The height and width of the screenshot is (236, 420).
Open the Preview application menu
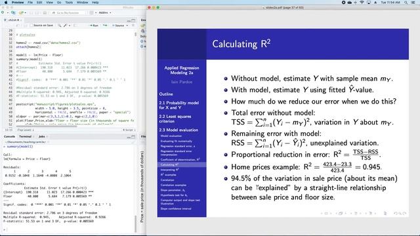[18, 3]
